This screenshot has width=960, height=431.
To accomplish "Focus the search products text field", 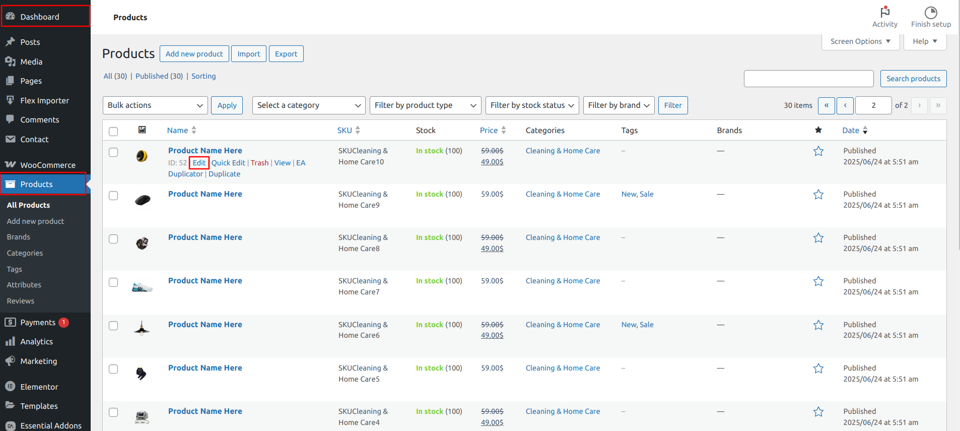I will pos(809,79).
